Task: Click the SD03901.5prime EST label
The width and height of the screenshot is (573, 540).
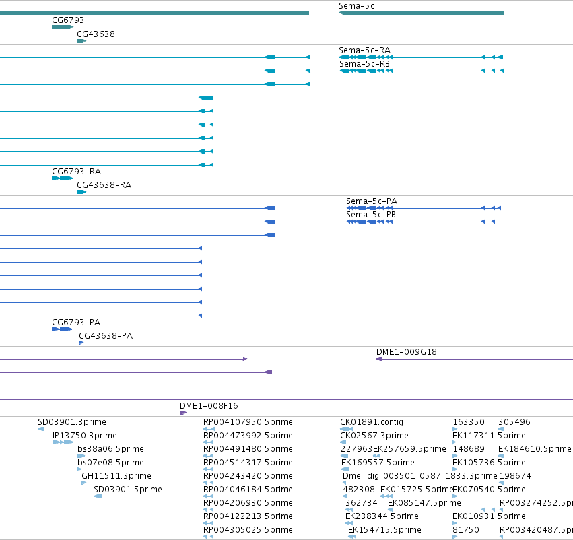Action: tap(128, 490)
